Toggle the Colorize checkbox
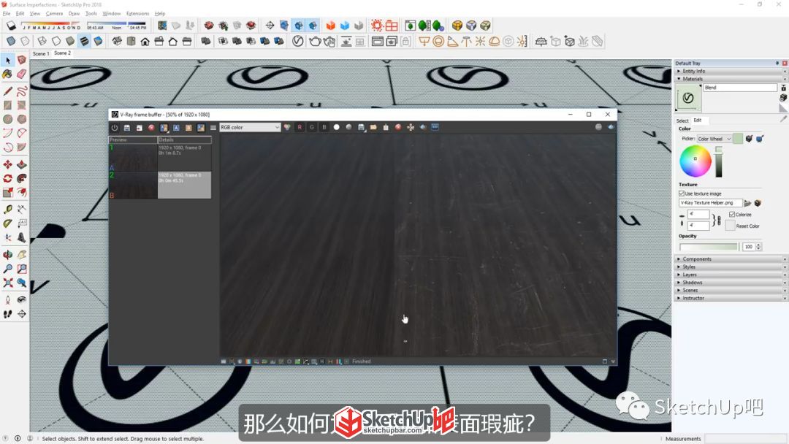 (732, 214)
